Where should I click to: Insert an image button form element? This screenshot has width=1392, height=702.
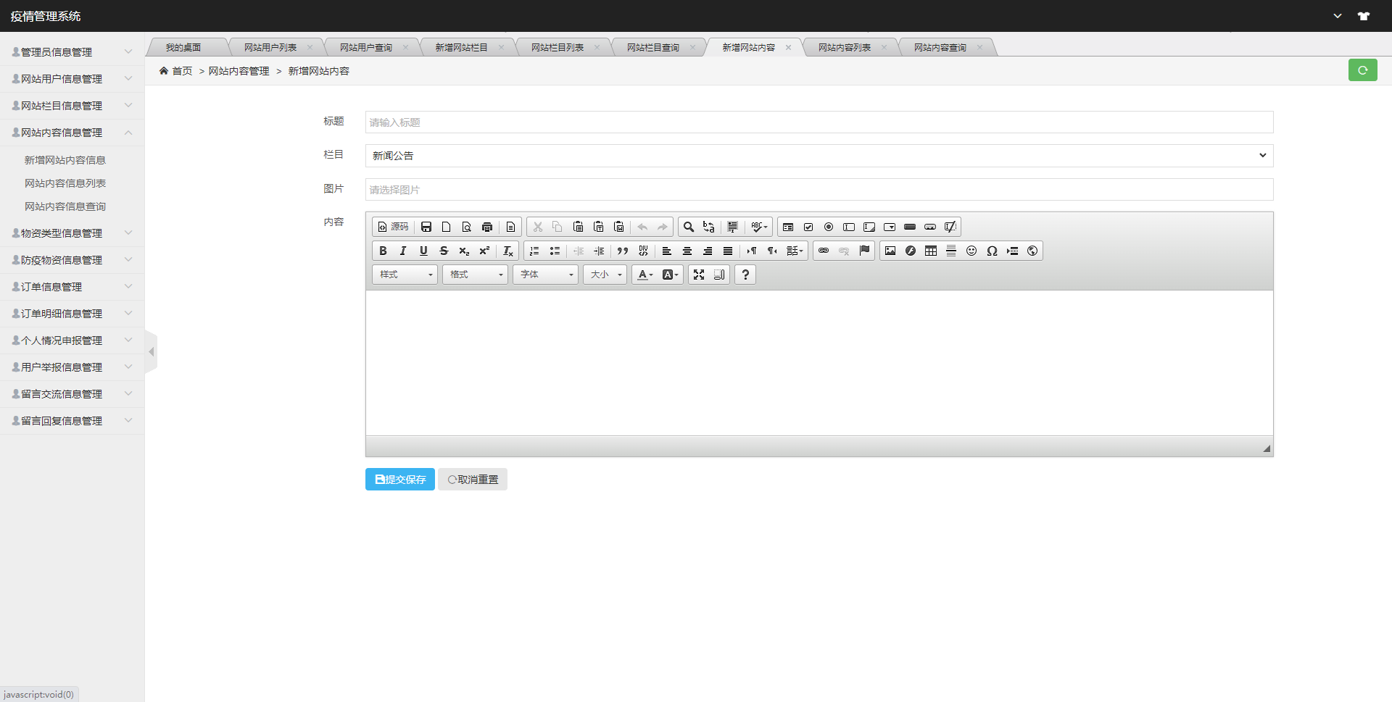pos(930,227)
